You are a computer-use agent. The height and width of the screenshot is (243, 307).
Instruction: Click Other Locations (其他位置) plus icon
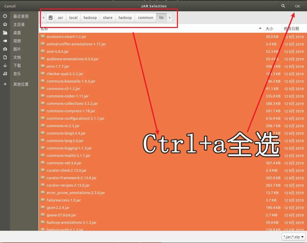[x=5, y=84]
